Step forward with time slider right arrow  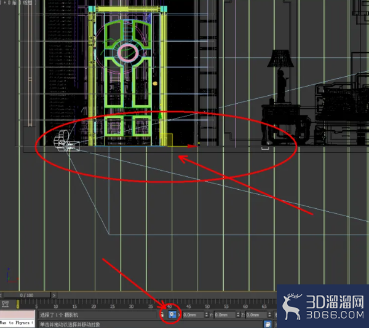[54, 295]
